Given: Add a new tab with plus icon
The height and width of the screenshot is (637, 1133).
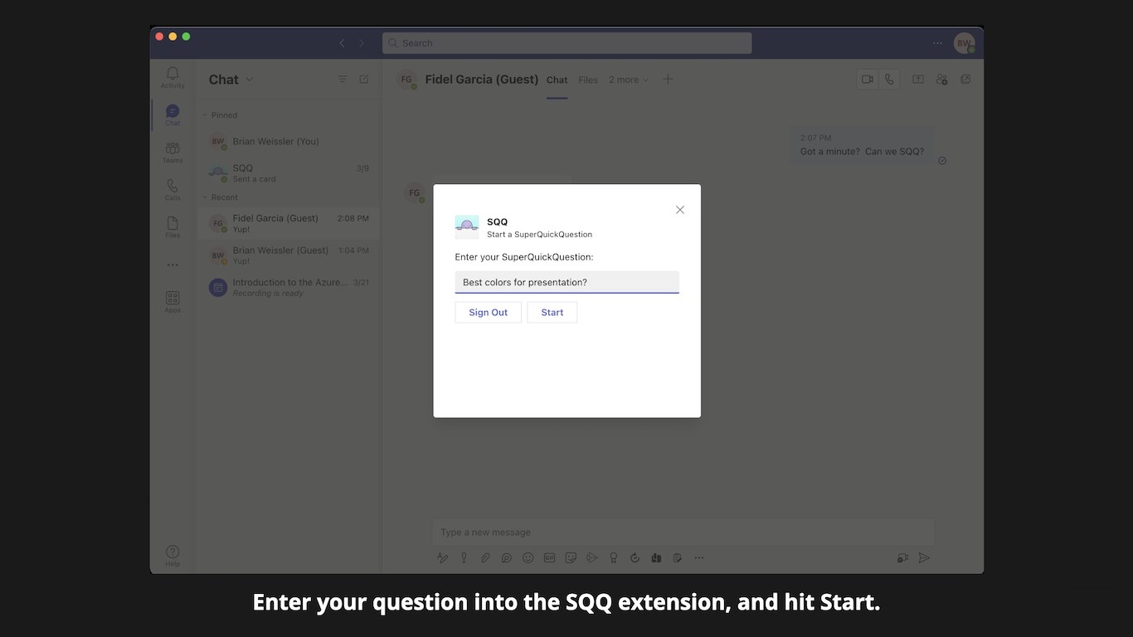Looking at the screenshot, I should [668, 79].
